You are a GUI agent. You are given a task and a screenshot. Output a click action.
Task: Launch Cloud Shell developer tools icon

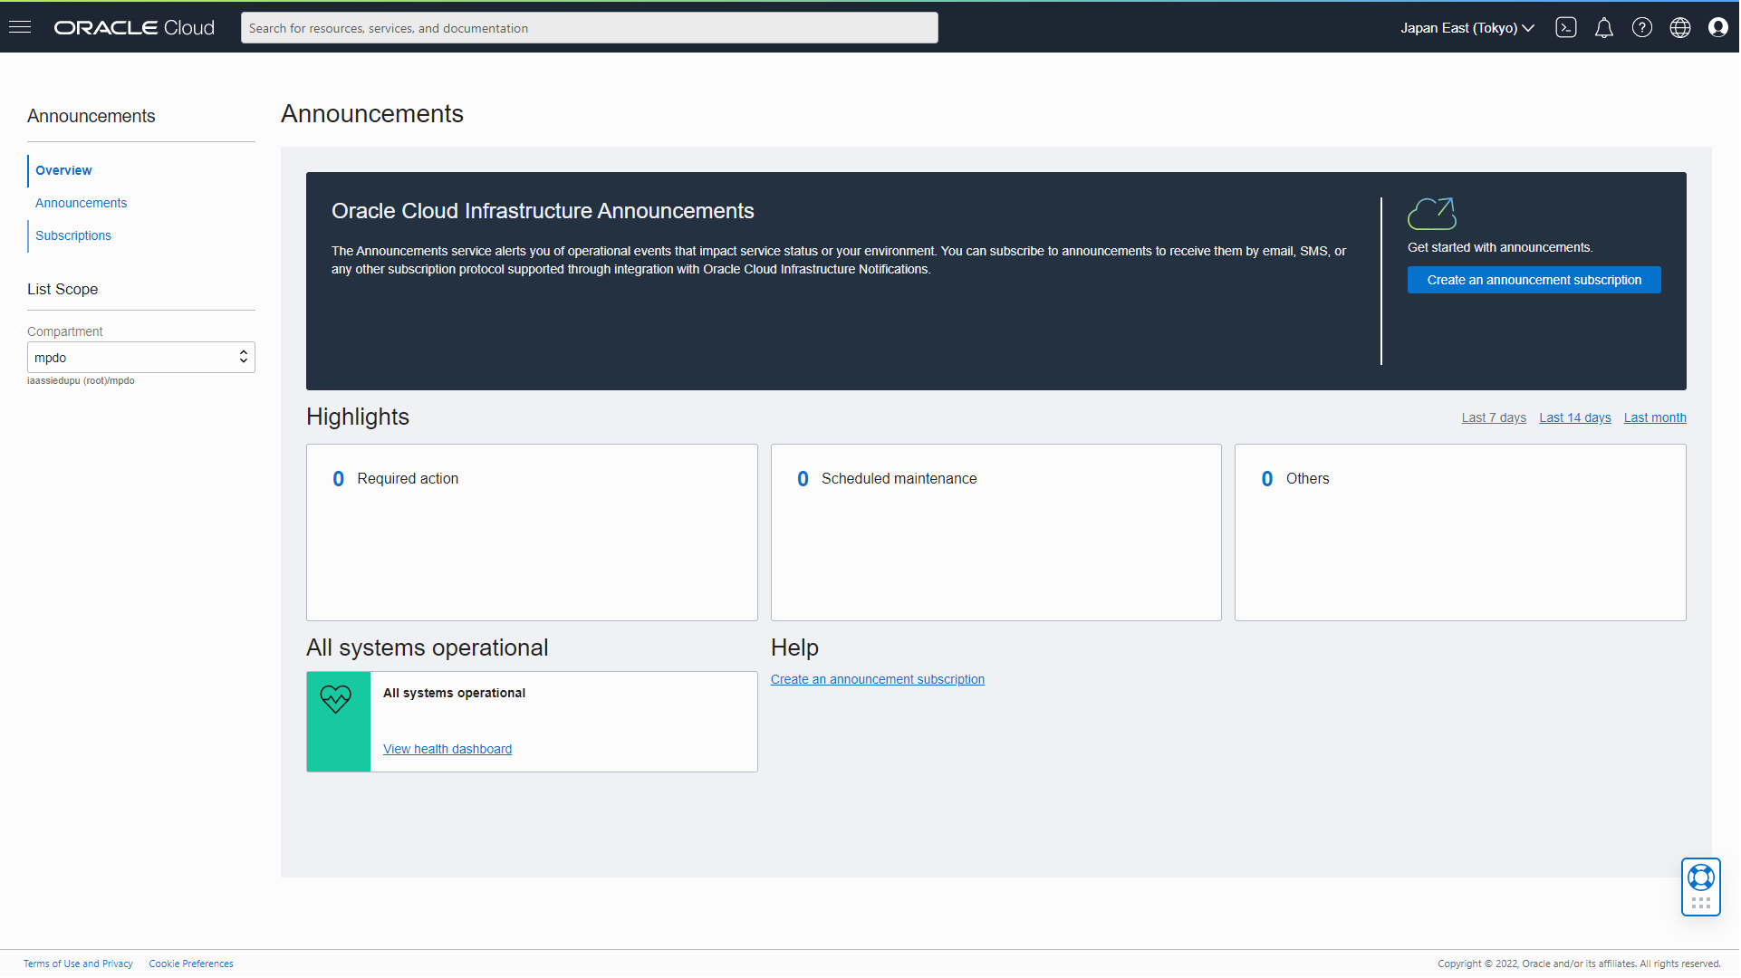[x=1567, y=28]
